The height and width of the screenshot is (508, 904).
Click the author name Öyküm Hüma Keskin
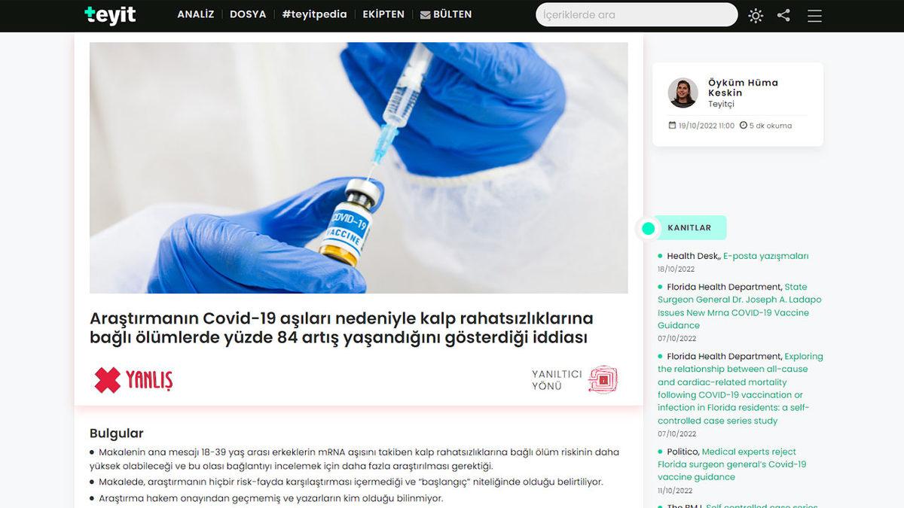[x=743, y=87]
